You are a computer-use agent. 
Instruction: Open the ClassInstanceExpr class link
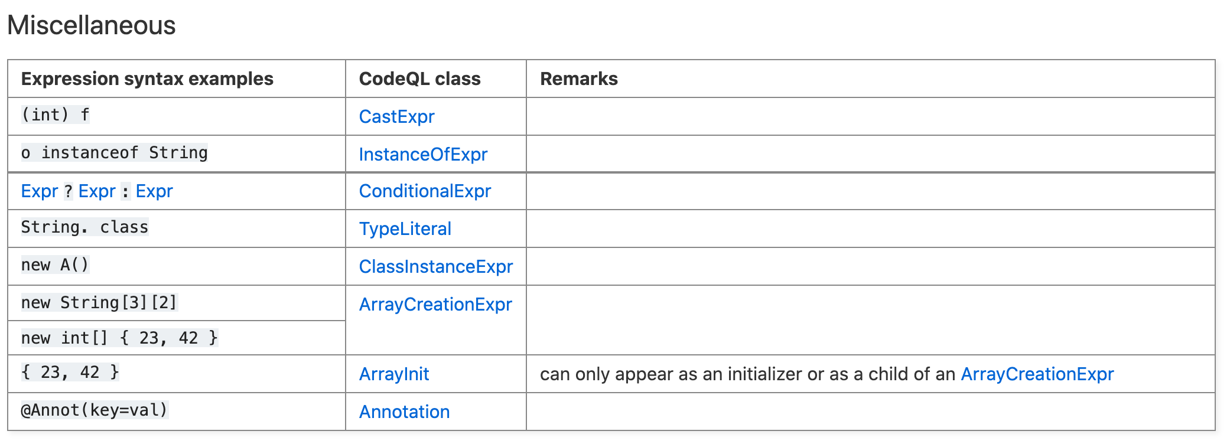[436, 266]
